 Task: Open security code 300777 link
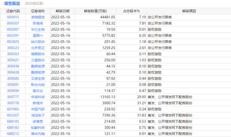(13, 97)
